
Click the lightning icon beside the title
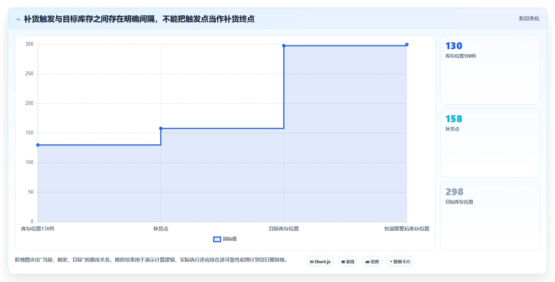coord(18,19)
